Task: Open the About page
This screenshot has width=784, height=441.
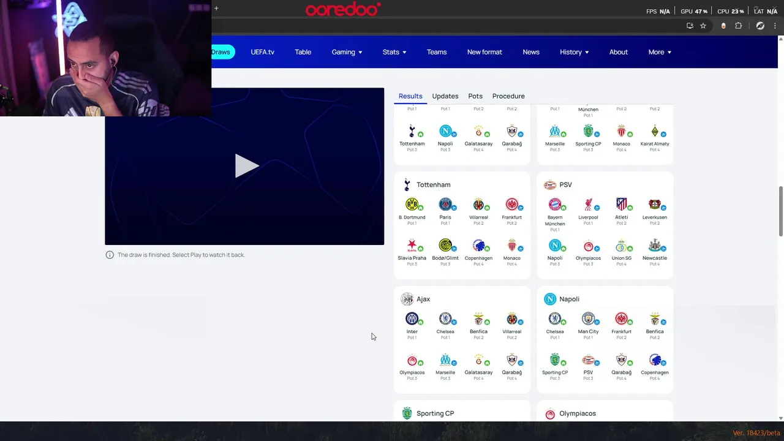Action: [619, 52]
